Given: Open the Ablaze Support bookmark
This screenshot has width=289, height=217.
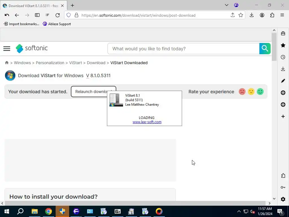Looking at the screenshot, I should pos(57,24).
